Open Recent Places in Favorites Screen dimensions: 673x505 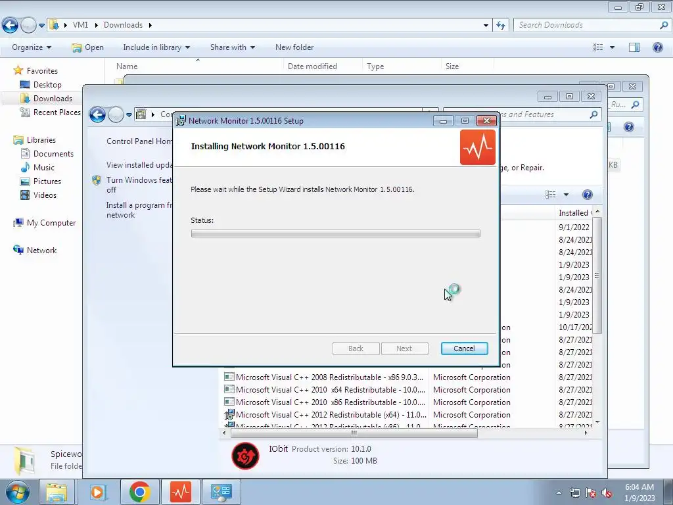57,112
